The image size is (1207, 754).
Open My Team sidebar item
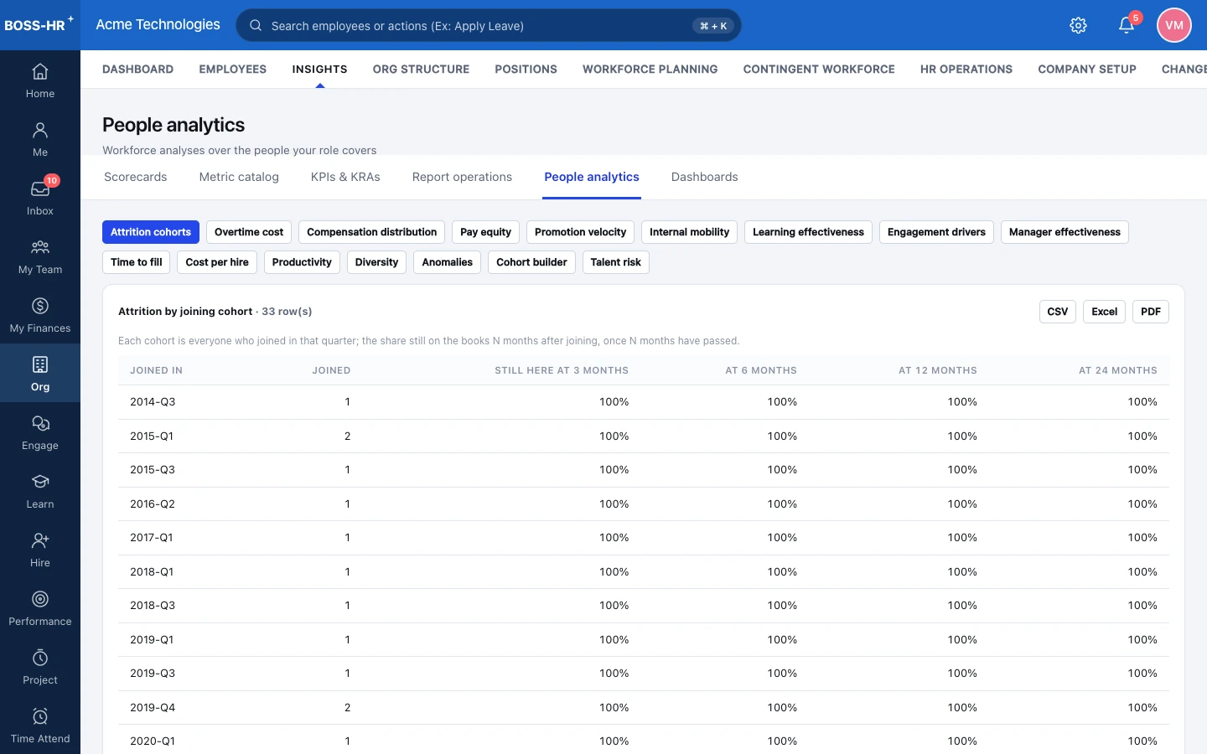point(40,256)
